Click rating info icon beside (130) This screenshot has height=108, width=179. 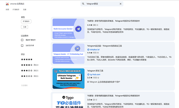98,78
